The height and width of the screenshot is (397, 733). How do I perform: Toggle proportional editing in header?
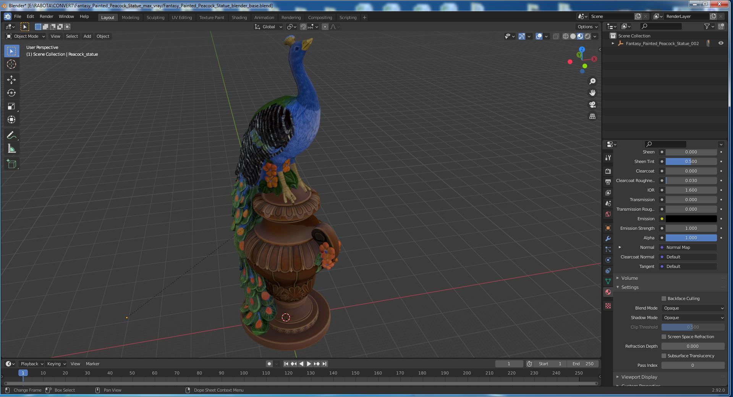pyautogui.click(x=325, y=27)
